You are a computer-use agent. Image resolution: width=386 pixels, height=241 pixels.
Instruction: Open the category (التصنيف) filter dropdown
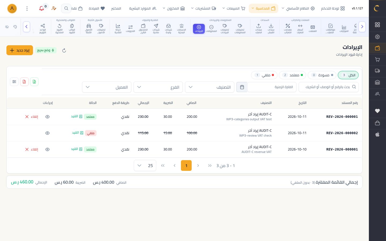pyautogui.click(x=210, y=87)
